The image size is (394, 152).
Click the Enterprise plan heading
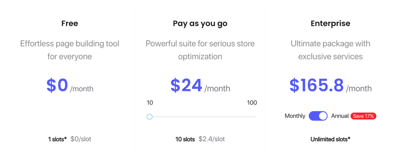pos(331,23)
